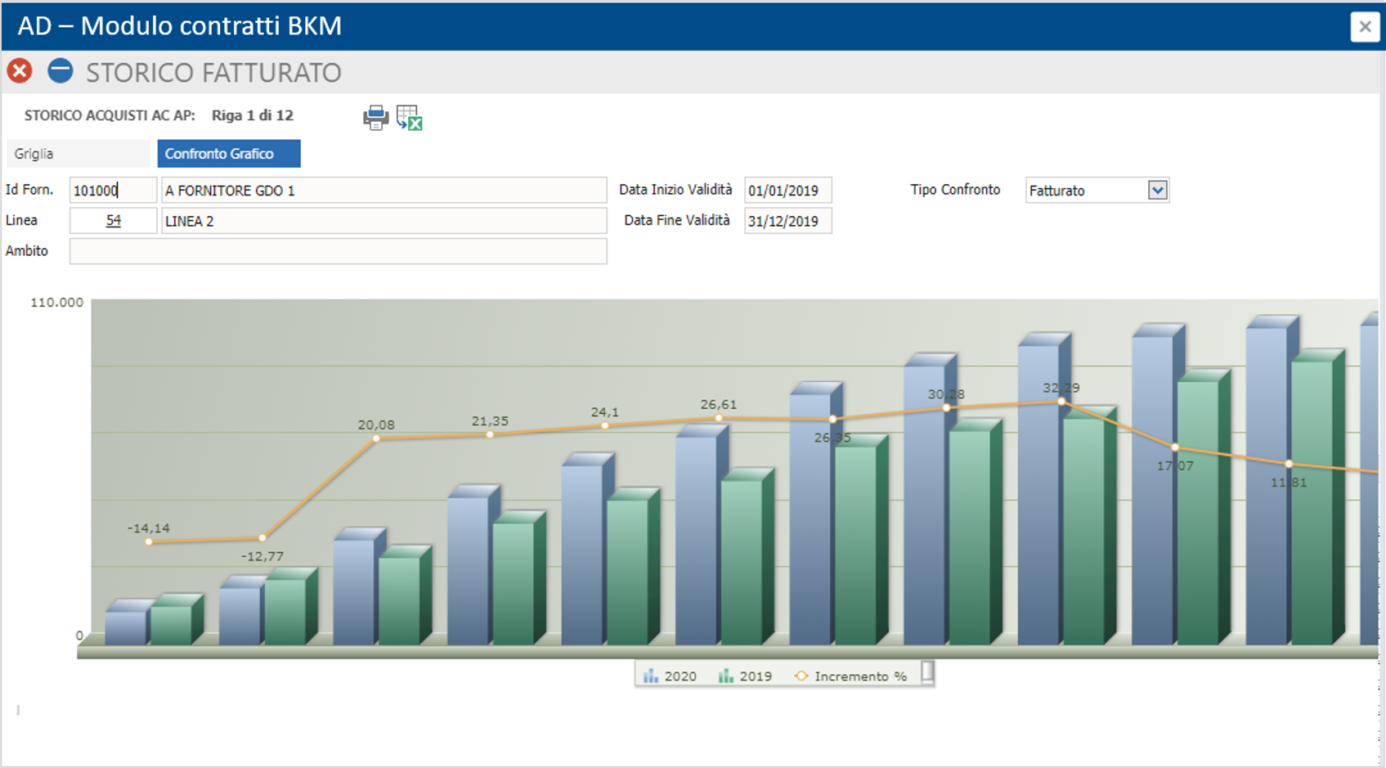Toggle the 2020 series in legend
1386x768 pixels.
pos(670,676)
